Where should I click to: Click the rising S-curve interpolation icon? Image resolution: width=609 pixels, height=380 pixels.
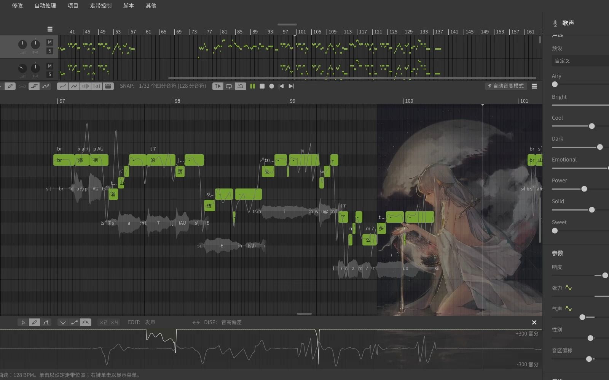[x=74, y=322]
